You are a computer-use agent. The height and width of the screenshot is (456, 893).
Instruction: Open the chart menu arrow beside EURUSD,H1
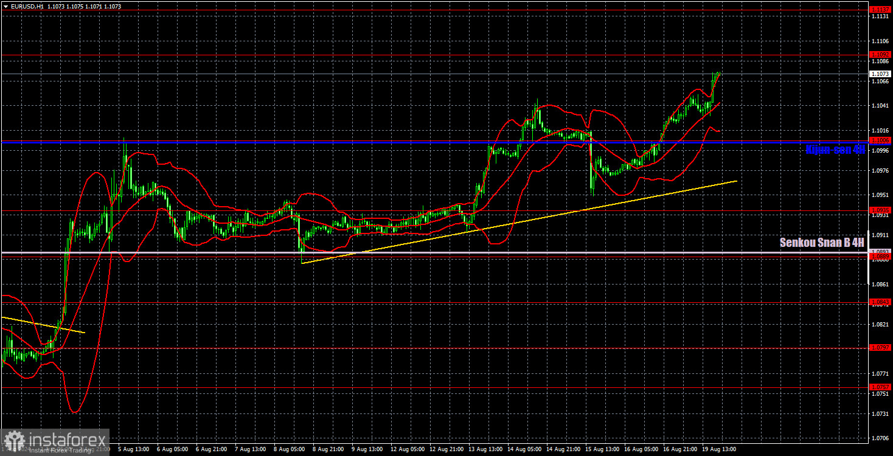(x=5, y=6)
